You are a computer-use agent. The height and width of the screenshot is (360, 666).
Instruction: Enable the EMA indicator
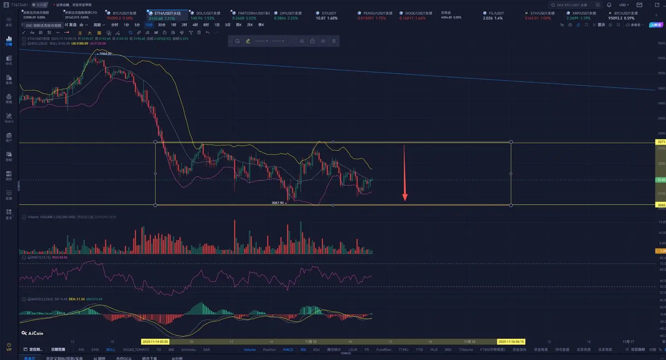tap(95, 350)
